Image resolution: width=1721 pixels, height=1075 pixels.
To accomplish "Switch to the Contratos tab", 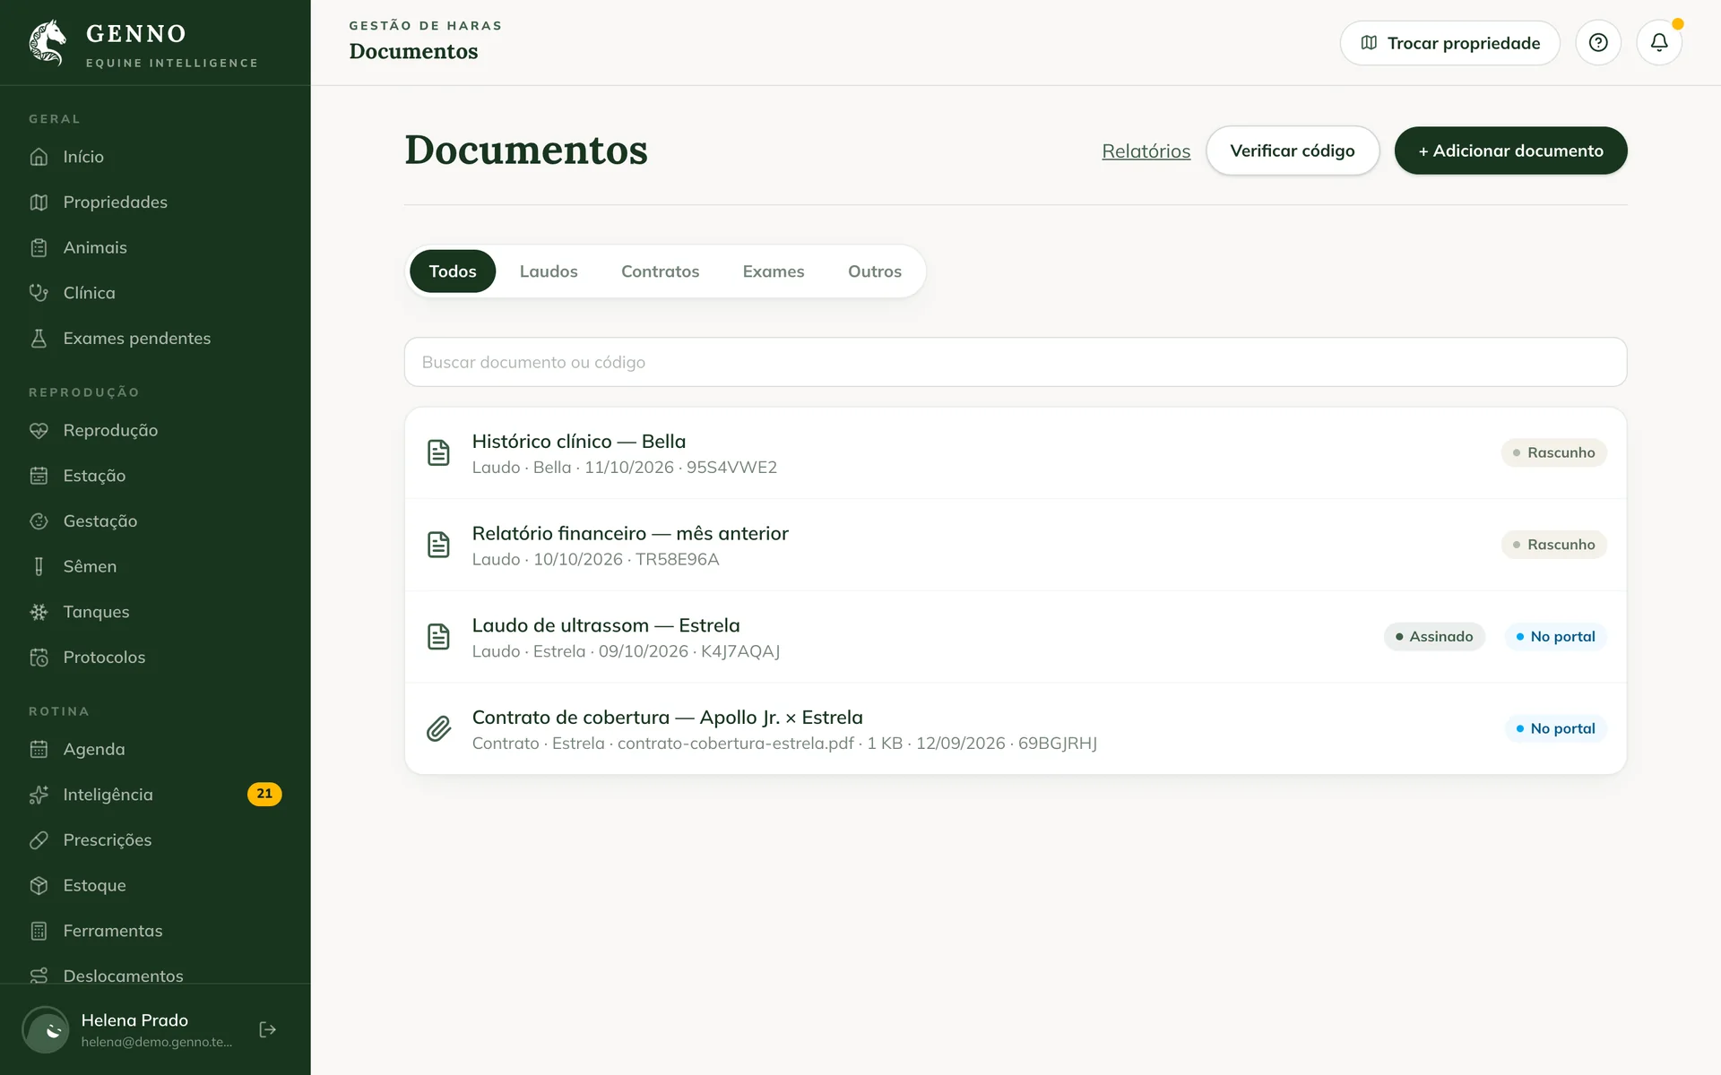I will pyautogui.click(x=660, y=271).
